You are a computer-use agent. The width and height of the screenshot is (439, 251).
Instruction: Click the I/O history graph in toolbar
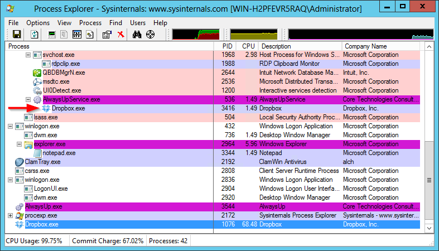pyautogui.click(x=361, y=35)
